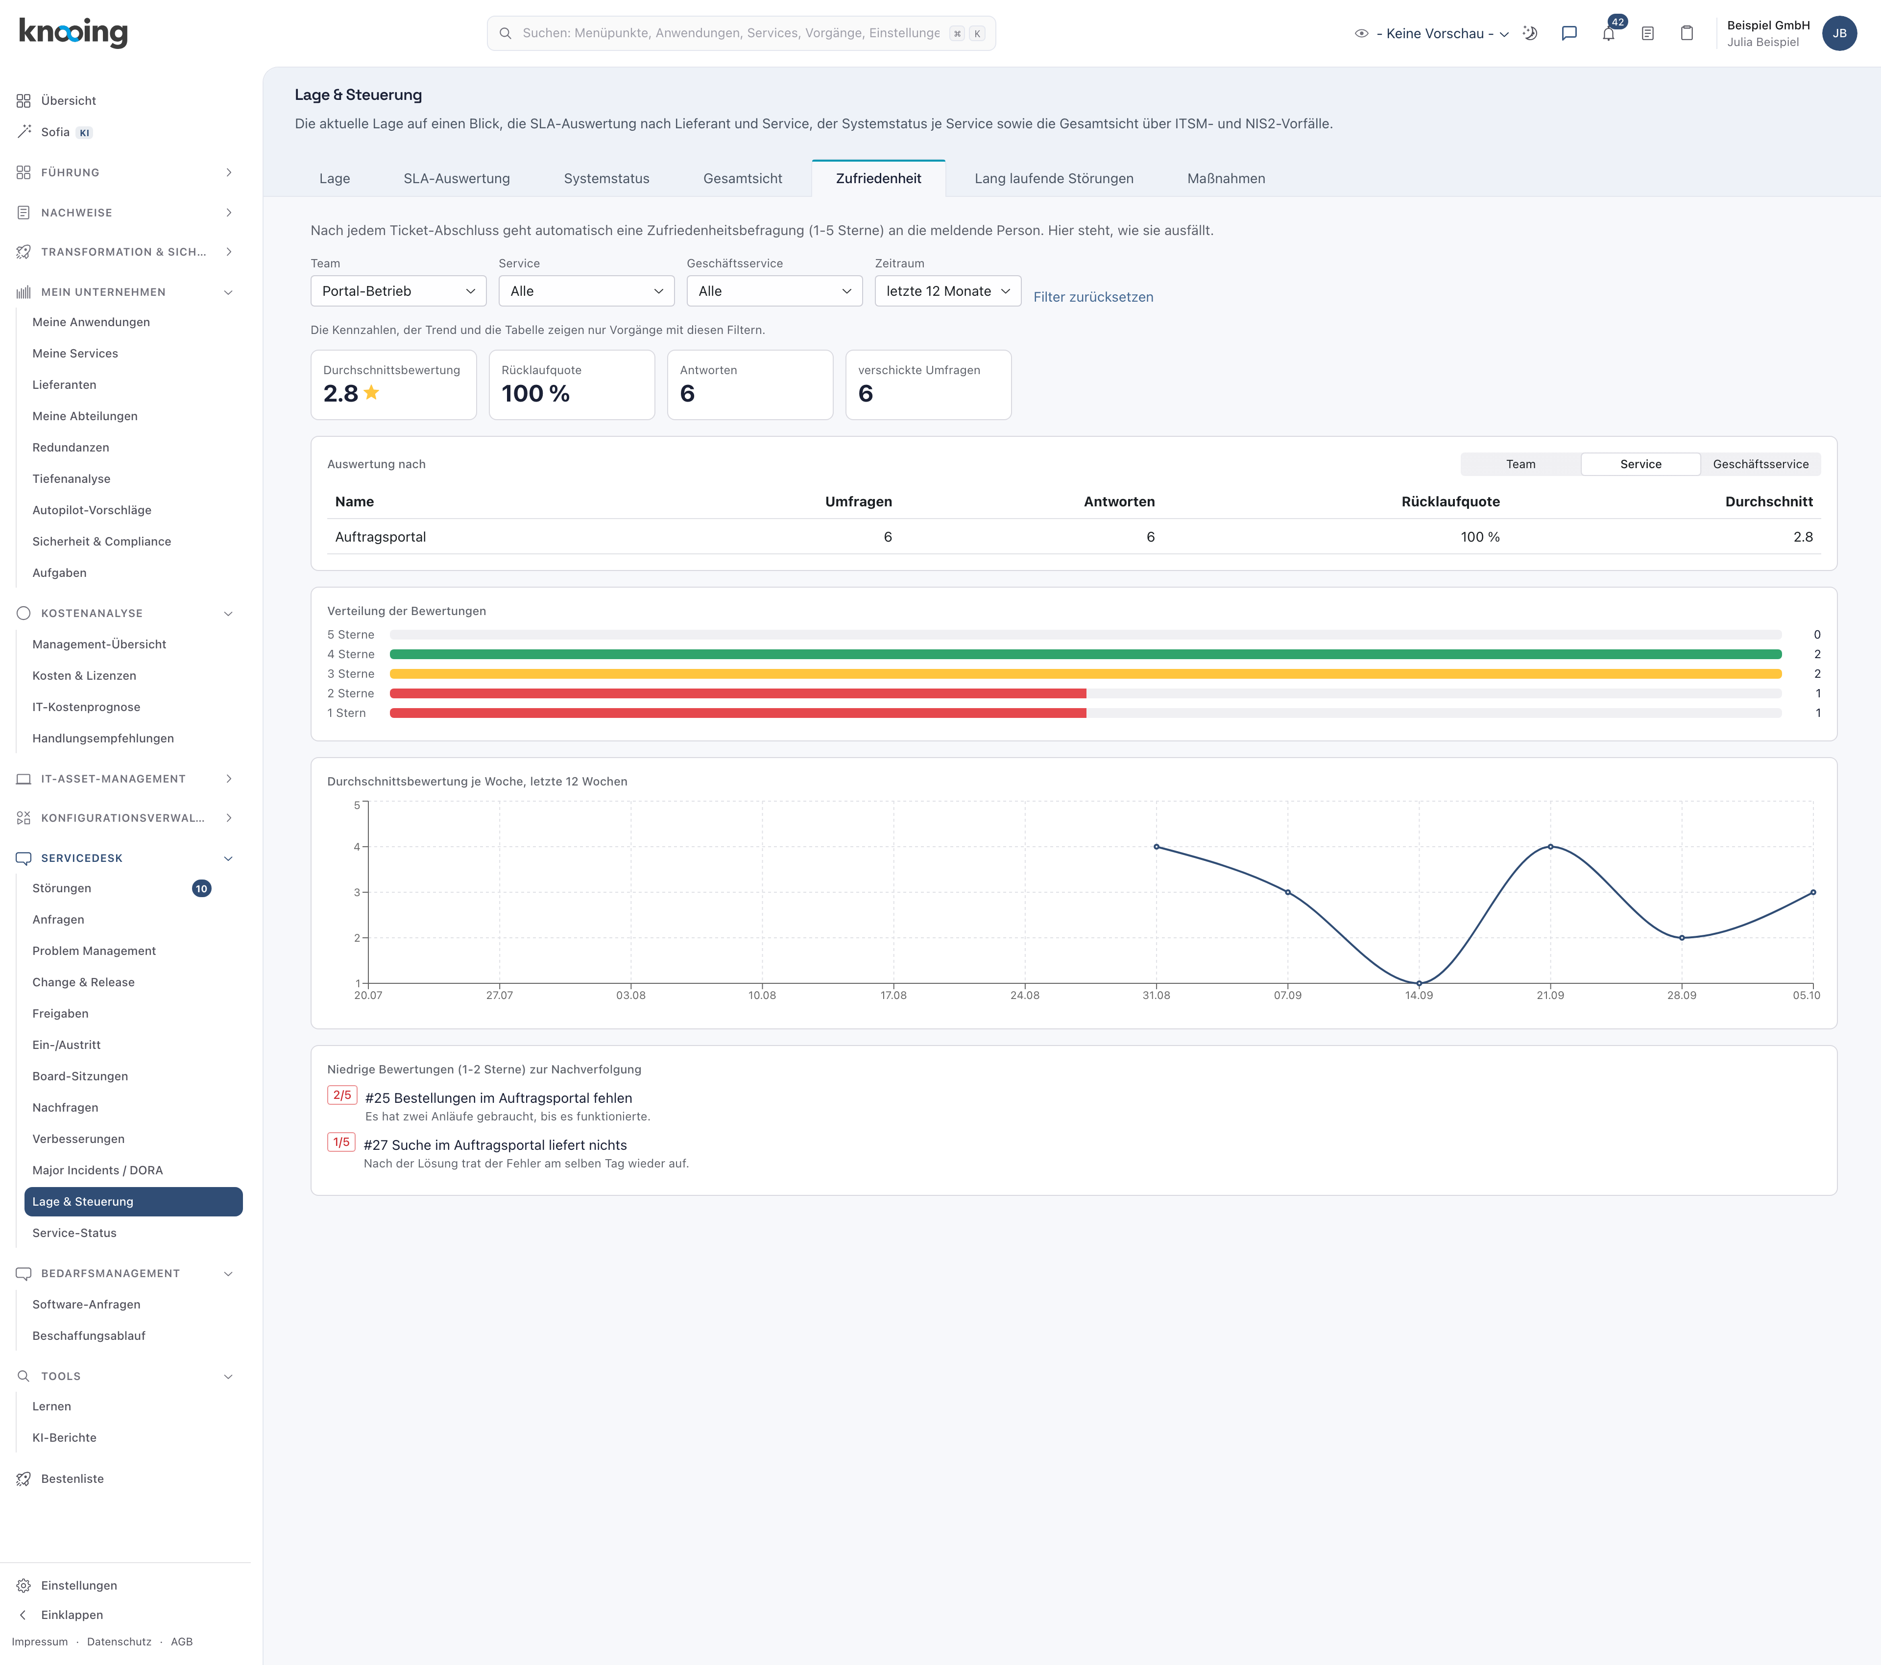This screenshot has width=1881, height=1665.
Task: Click the Bedarfsmanagement speech bubble icon
Action: [x=24, y=1273]
